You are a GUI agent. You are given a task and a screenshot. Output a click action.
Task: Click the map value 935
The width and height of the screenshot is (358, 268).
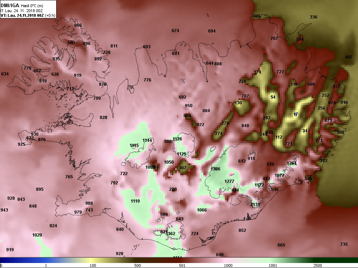[x=56, y=59]
